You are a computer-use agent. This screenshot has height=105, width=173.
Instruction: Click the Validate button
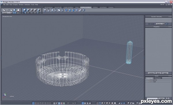click(x=151, y=73)
